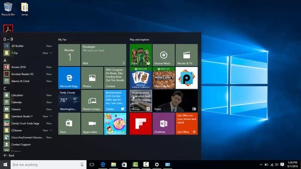301x169 pixels.
Task: Click the letter C section header
Action: [x=5, y=89]
